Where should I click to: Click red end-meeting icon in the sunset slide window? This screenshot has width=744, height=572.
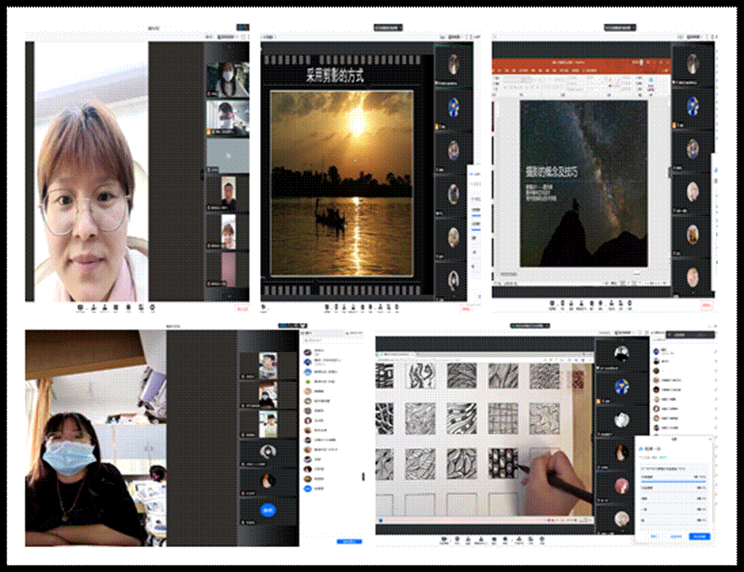[x=465, y=309]
